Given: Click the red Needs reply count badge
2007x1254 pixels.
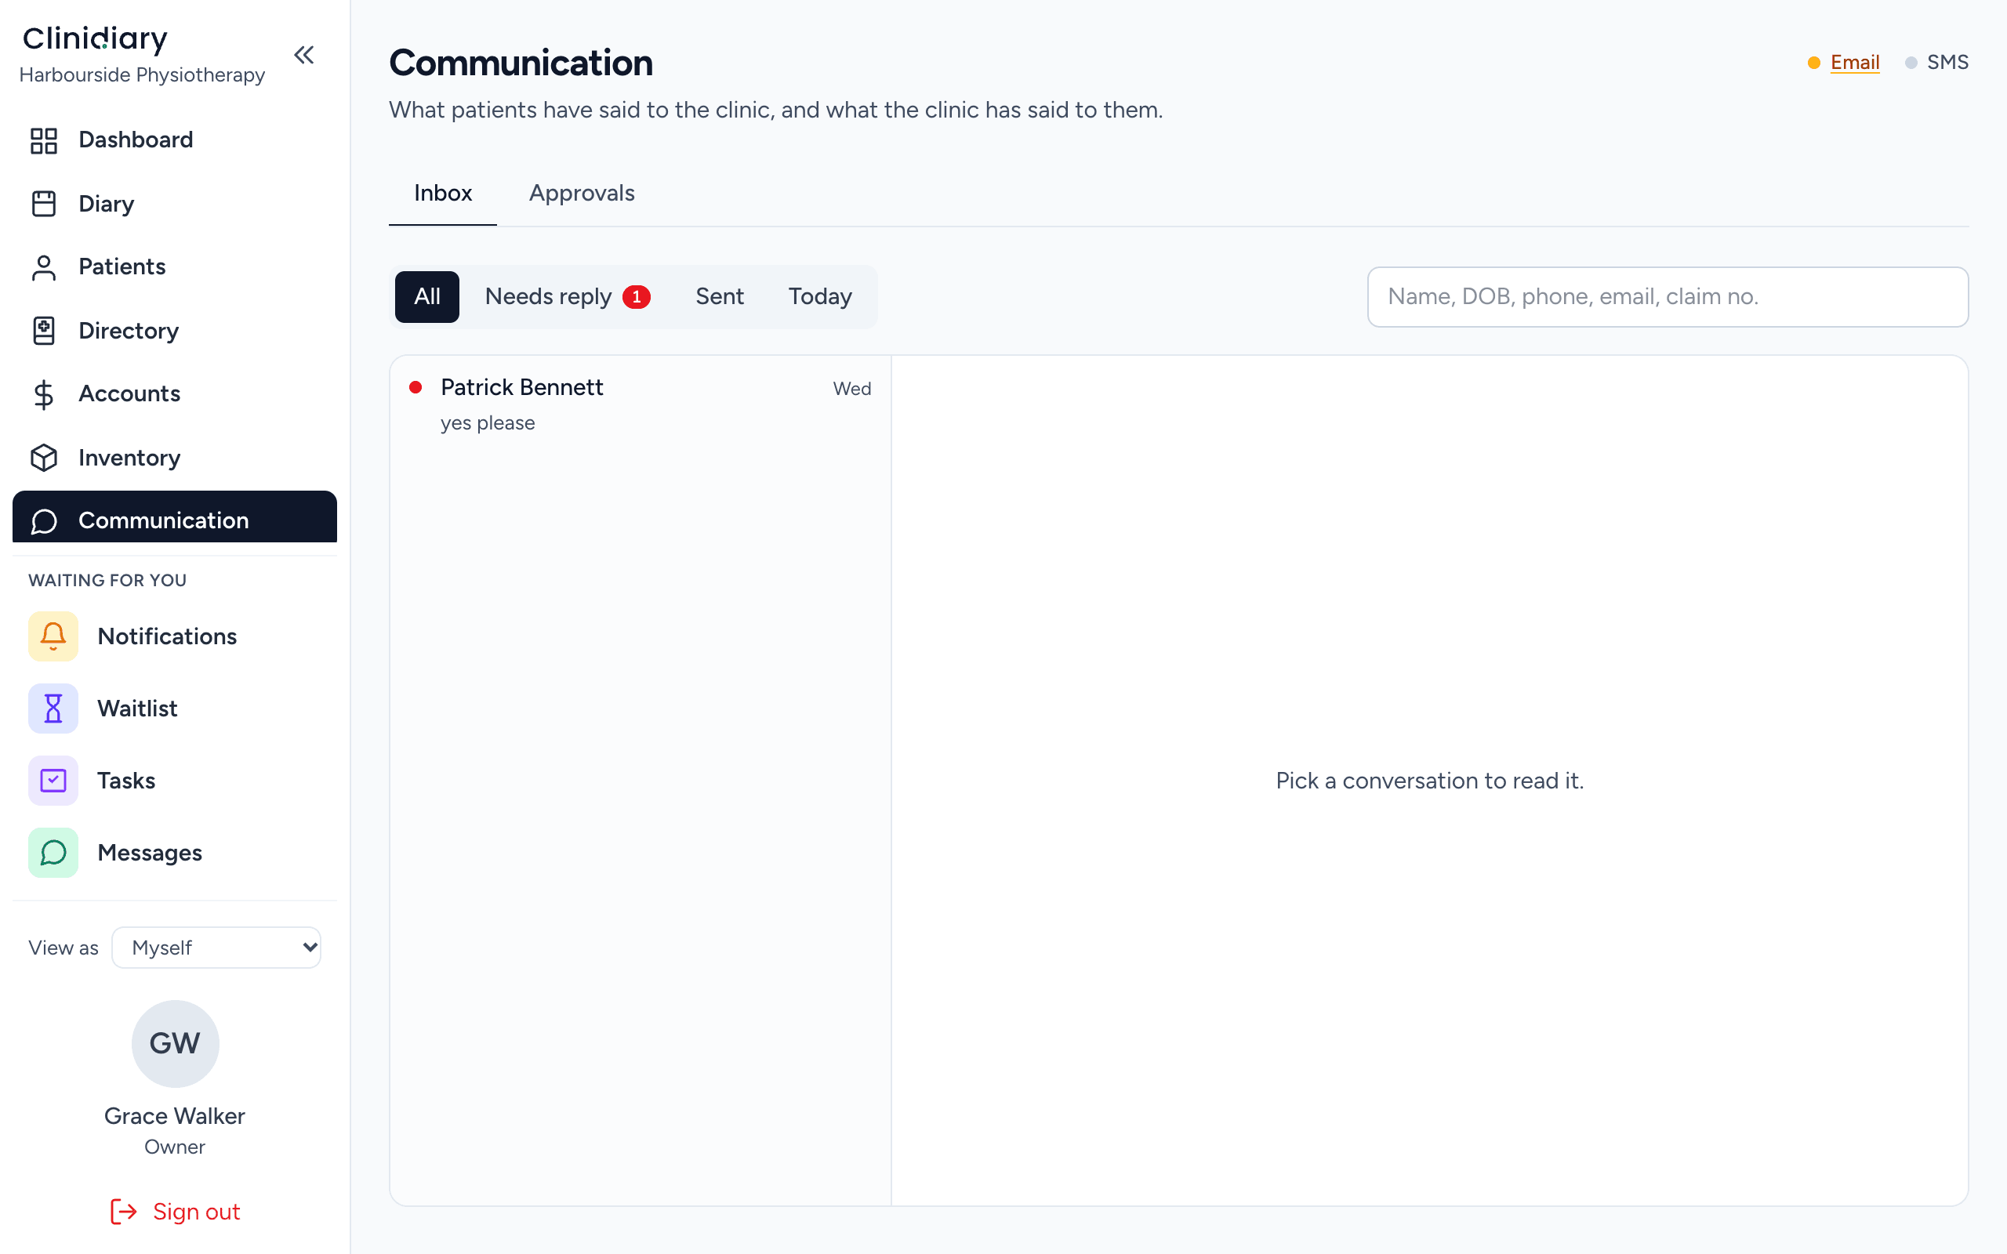Looking at the screenshot, I should tap(636, 297).
